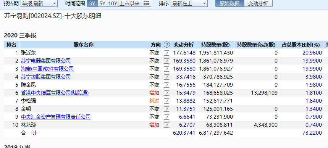The height and width of the screenshot is (148, 328).
Task: Click the shareholder name 李松强
Action: click(29, 101)
